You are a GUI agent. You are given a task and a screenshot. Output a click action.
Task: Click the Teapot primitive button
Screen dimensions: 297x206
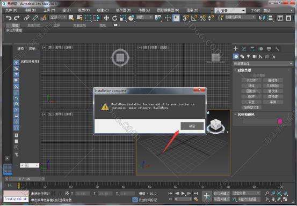[251, 102]
